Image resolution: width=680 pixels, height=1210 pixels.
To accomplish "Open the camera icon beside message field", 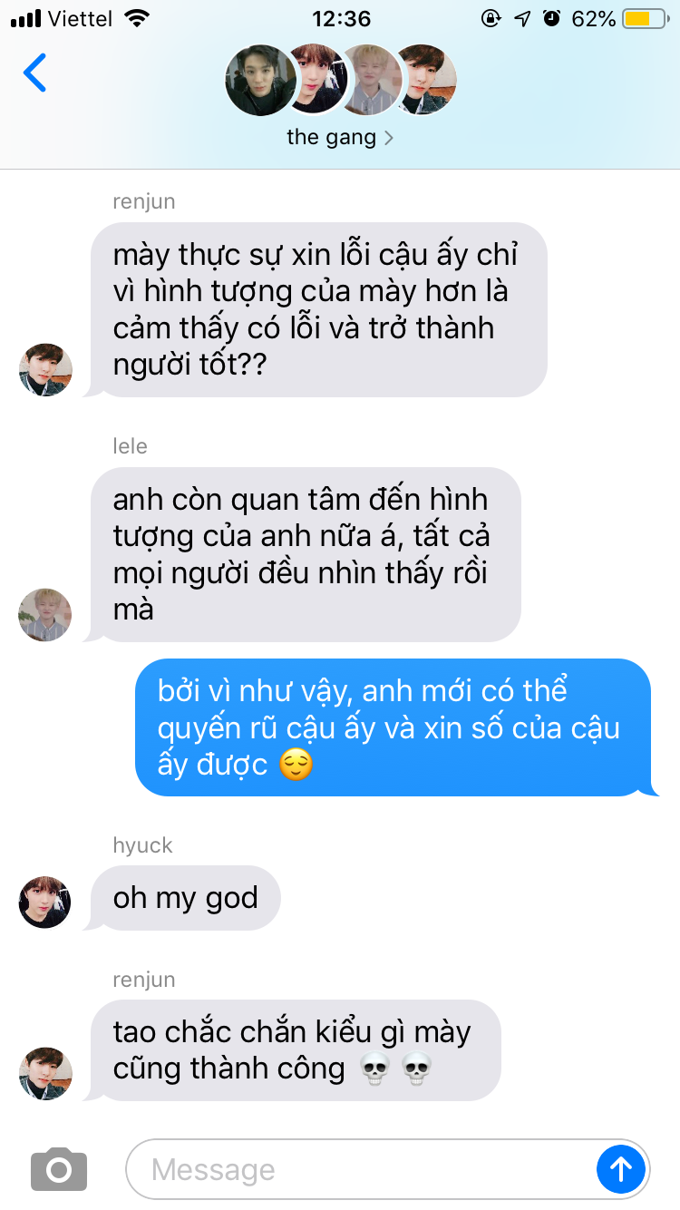I will 59,1169.
